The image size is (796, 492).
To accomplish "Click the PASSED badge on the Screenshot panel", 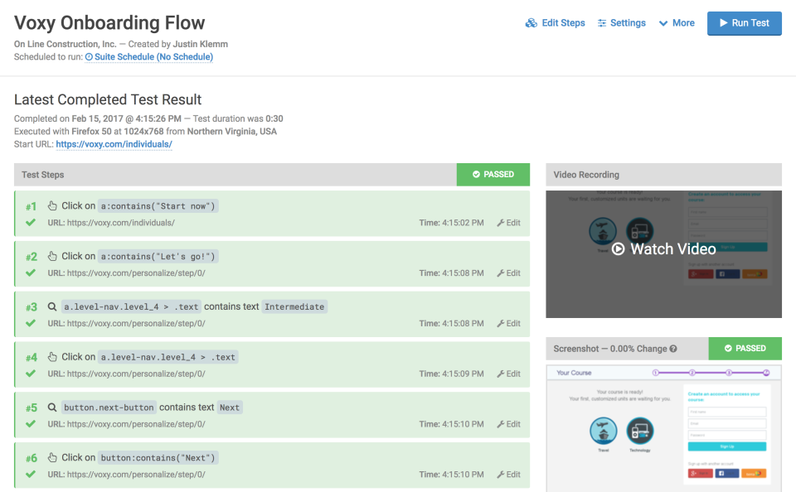I will [745, 348].
